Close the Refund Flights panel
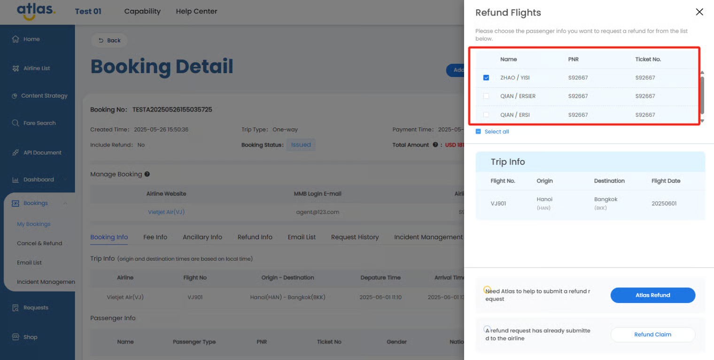Screen dimensions: 714x360 tap(699, 12)
